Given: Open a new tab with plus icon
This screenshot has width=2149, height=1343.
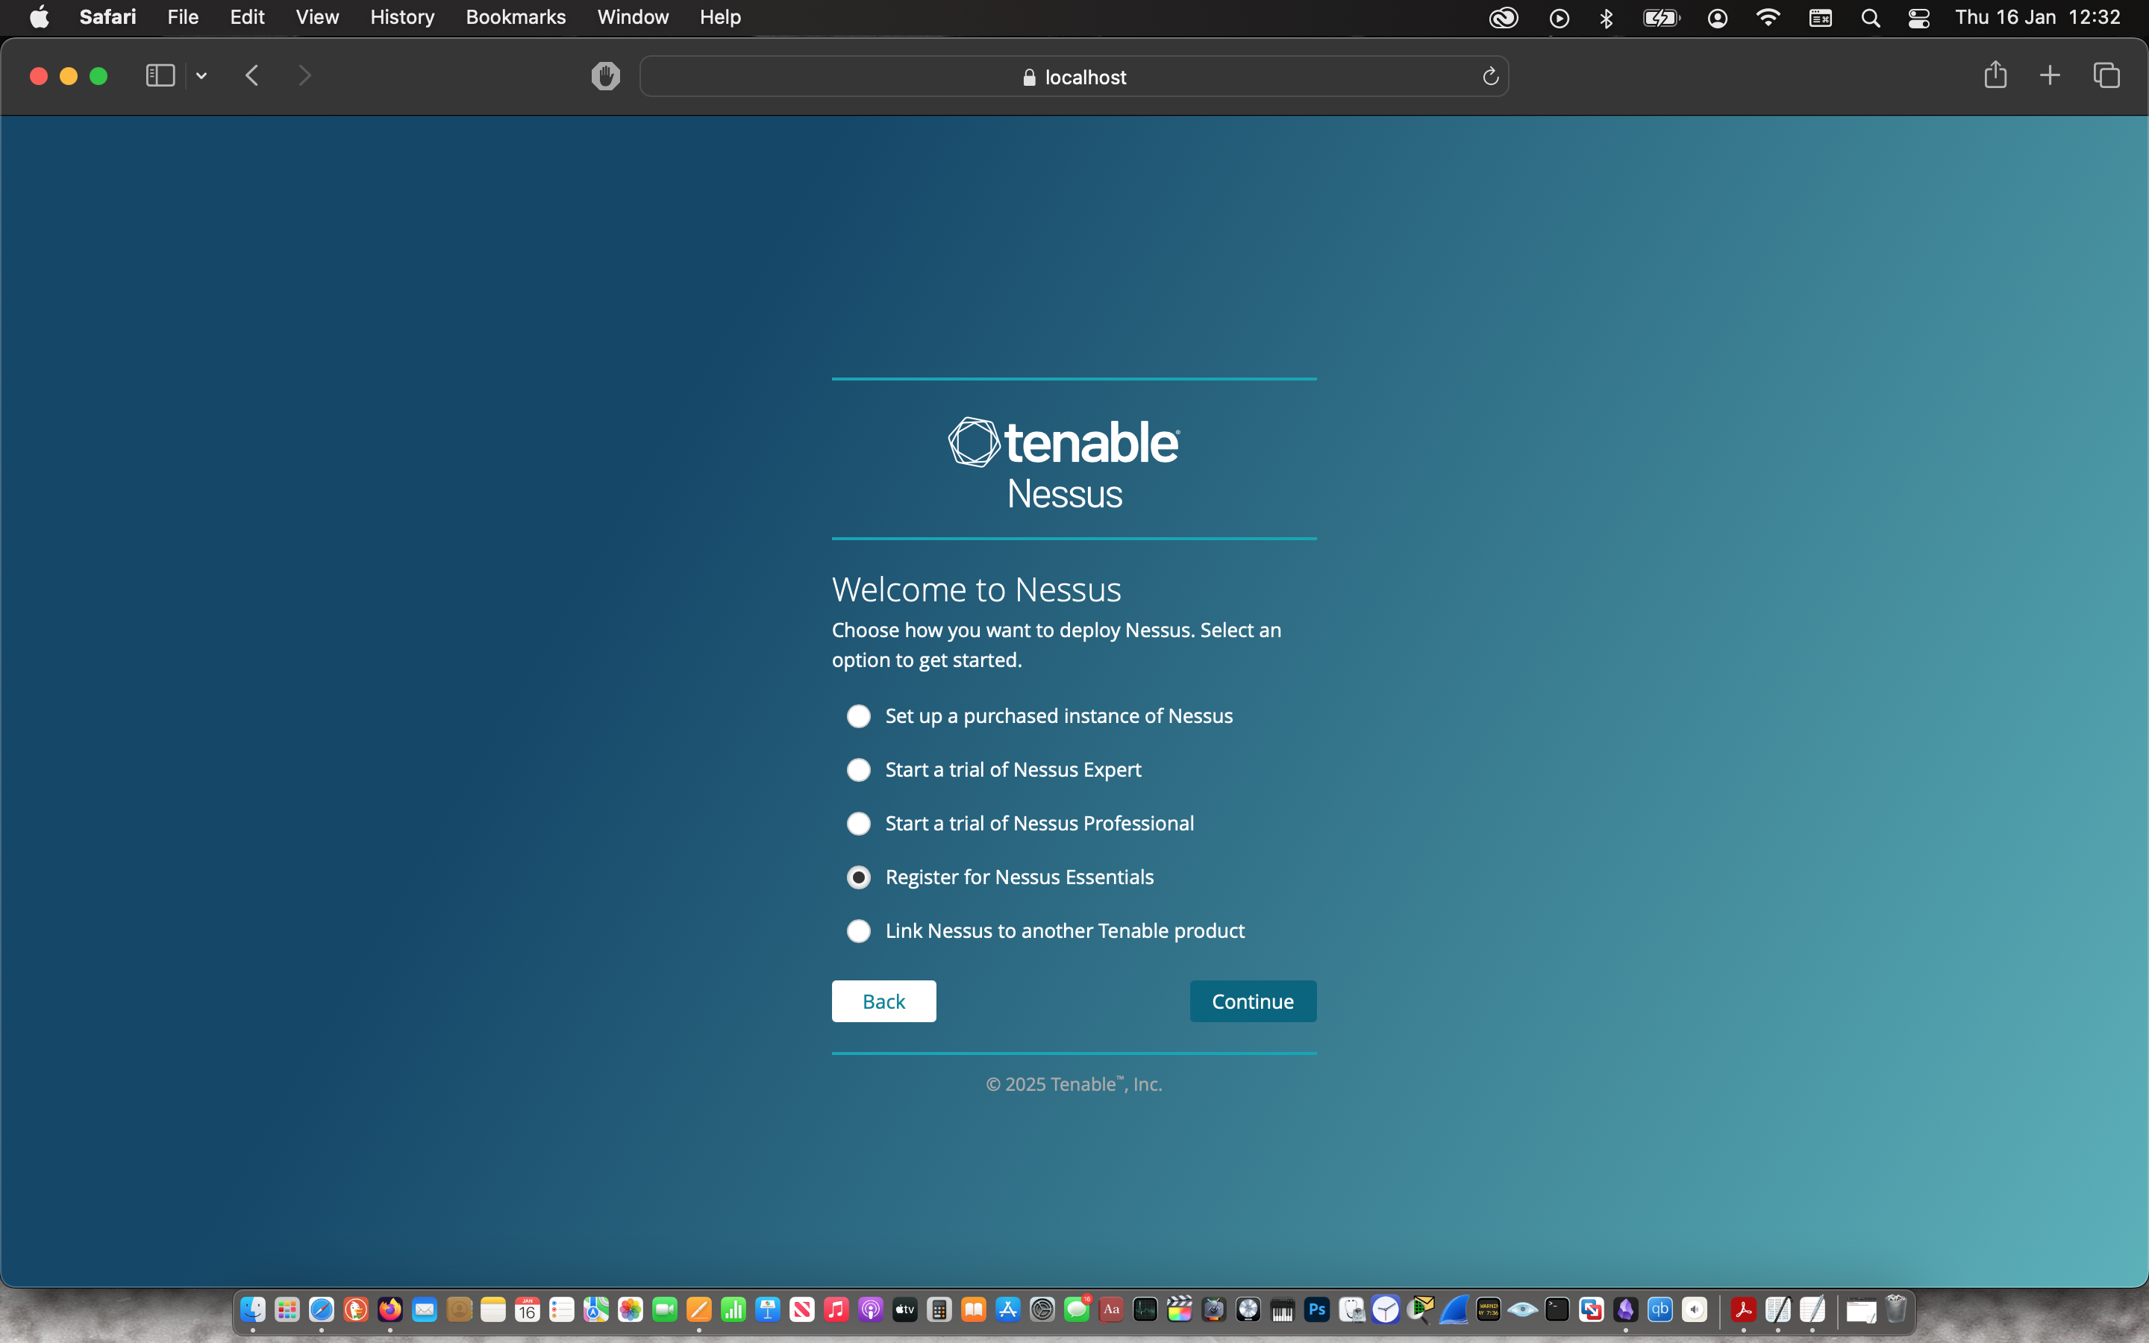Looking at the screenshot, I should (x=2050, y=75).
